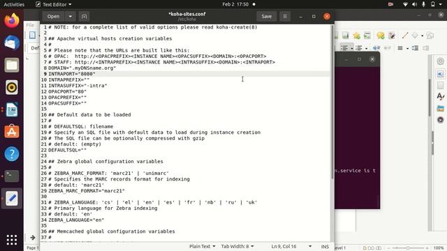Viewport: 447px width, 251px height.
Task: Open Page deck in Writer sidebar
Action: click(x=440, y=85)
